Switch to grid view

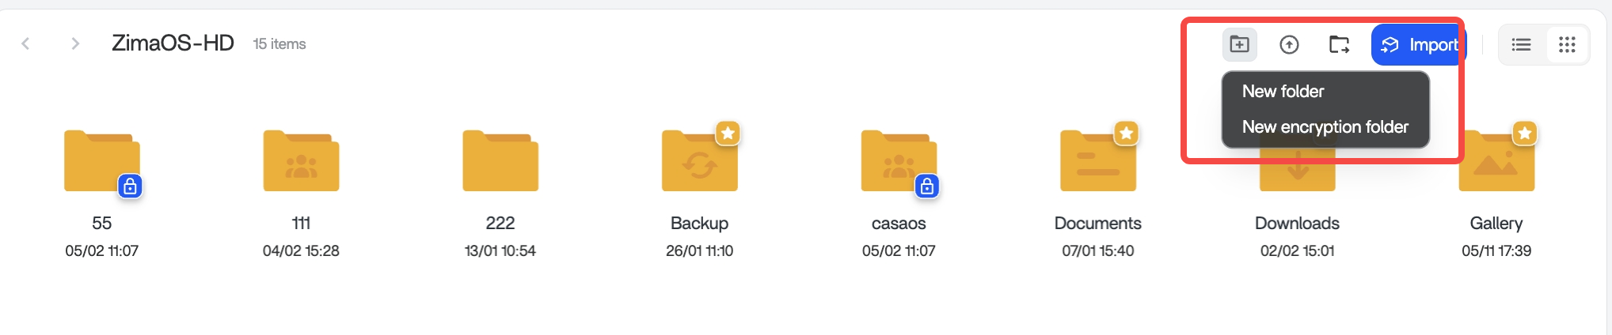[1567, 45]
